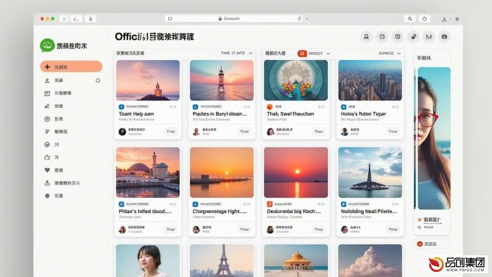The image size is (492, 277).
Task: Click the button on 'Nolloiding Neall Plistie' card
Action: 393,229
